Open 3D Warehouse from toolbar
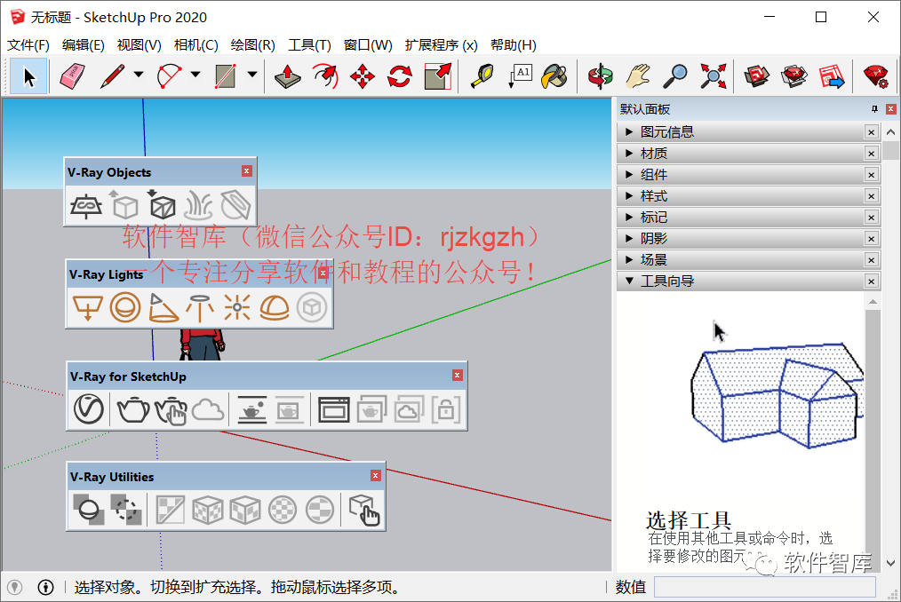Image resolution: width=901 pixels, height=602 pixels. [x=757, y=75]
